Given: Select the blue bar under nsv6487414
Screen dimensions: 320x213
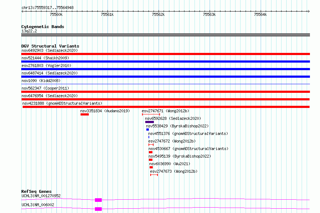Looking at the screenshot, I should (165, 77).
